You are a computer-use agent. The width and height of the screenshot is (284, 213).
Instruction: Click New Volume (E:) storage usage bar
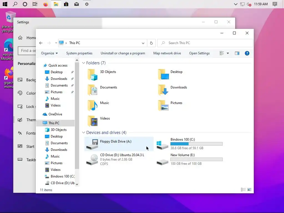[x=196, y=159]
